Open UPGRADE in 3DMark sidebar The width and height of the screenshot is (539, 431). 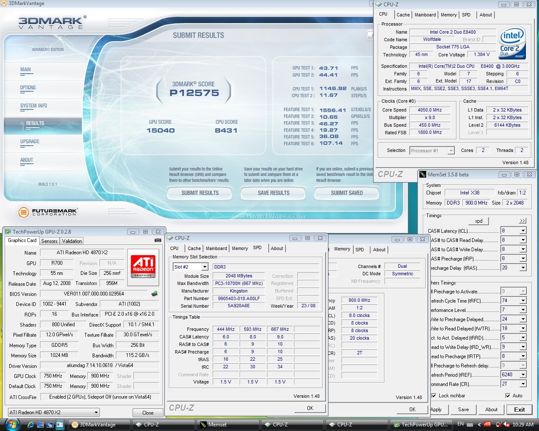coord(30,141)
